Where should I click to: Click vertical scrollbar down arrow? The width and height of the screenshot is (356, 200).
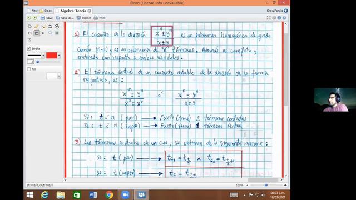pyautogui.click(x=285, y=176)
